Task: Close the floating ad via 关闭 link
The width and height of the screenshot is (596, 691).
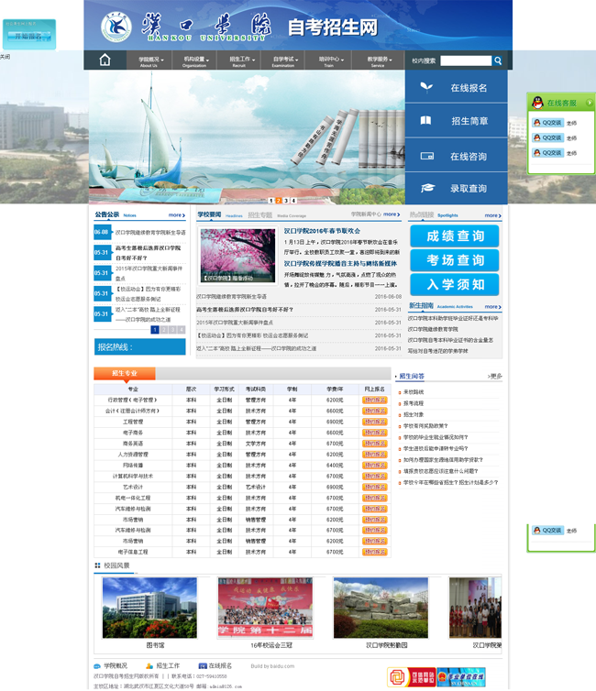Action: point(5,57)
